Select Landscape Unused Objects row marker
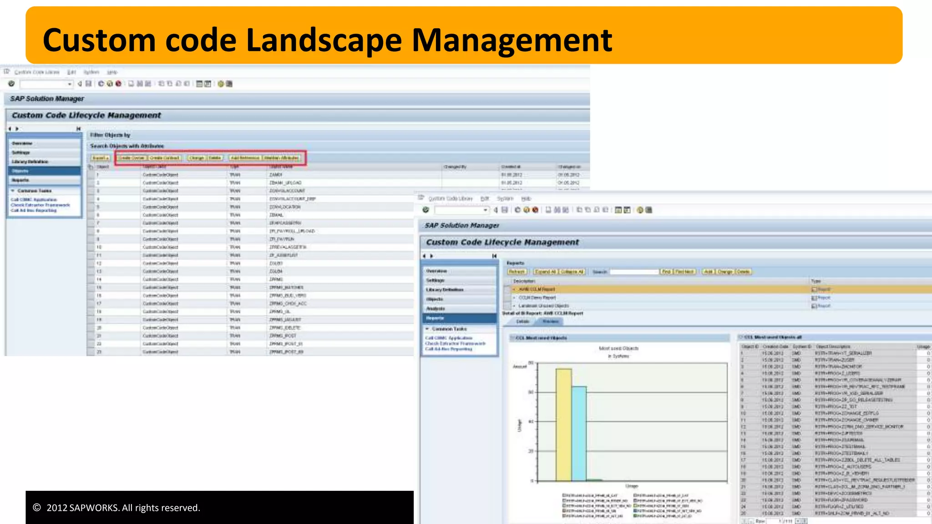932x524 pixels. [x=507, y=306]
